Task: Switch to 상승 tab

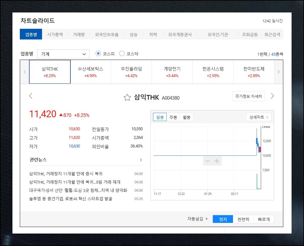Action: click(x=133, y=34)
